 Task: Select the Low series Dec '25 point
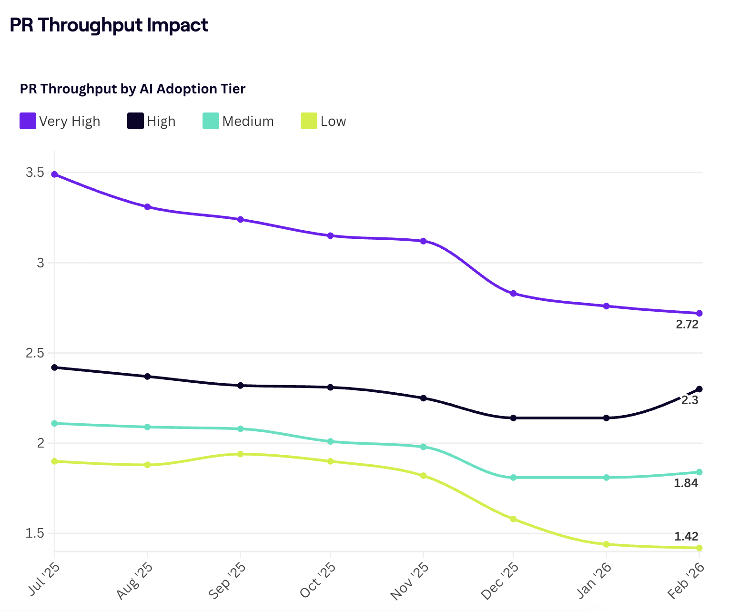513,519
